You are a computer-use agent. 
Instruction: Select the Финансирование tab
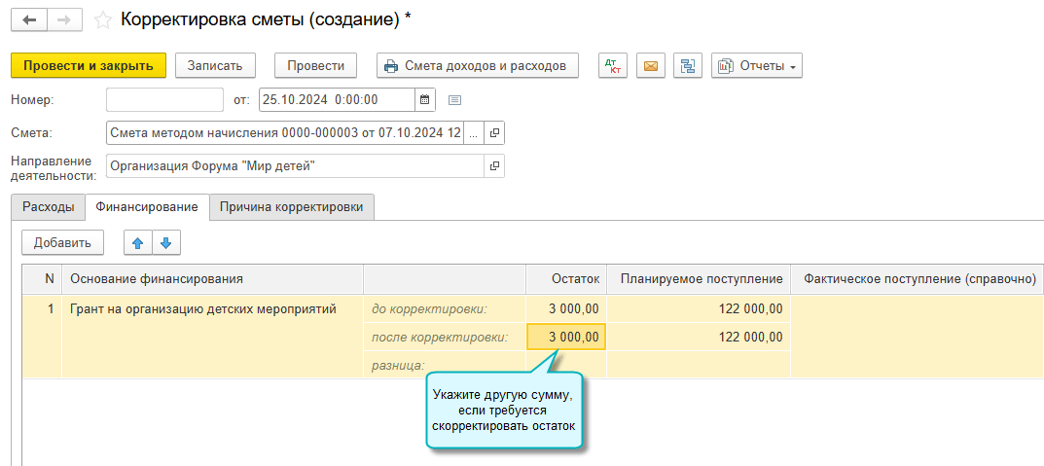(147, 207)
